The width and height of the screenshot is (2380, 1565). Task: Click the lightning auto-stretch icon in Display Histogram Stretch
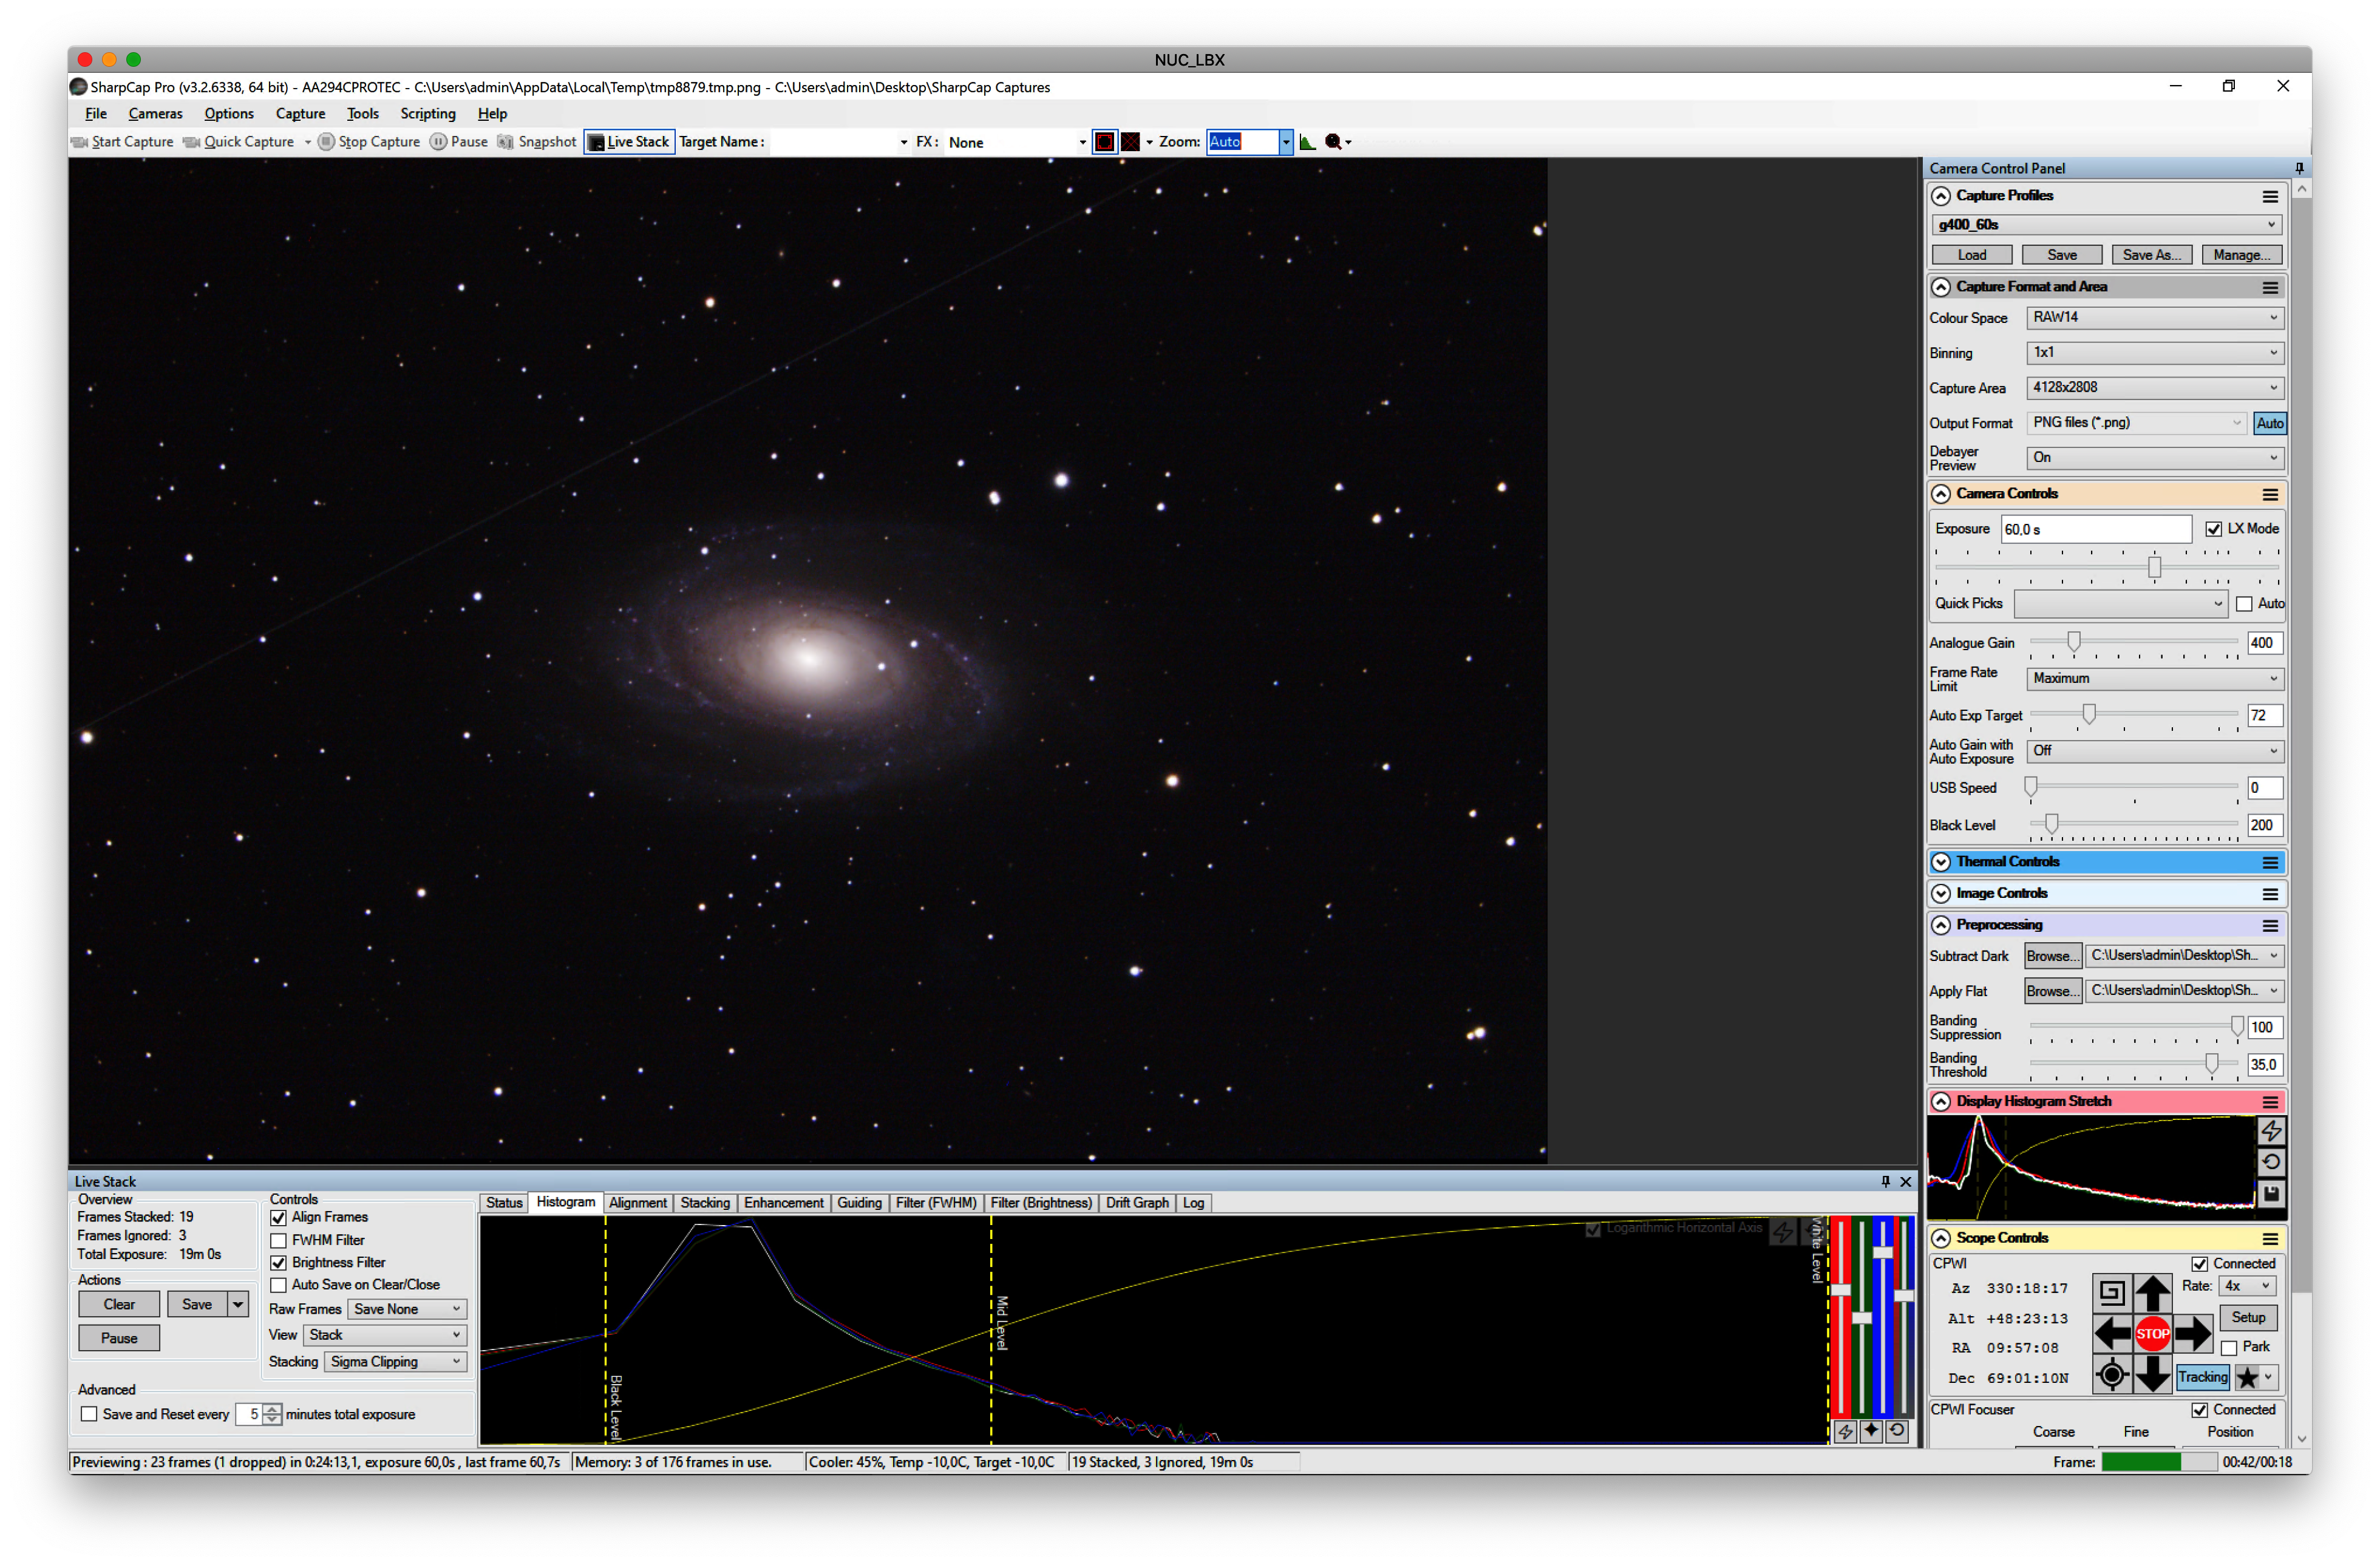click(x=2271, y=1131)
